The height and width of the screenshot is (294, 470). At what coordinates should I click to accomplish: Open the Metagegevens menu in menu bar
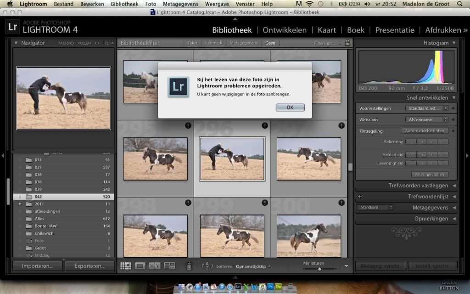(x=180, y=4)
